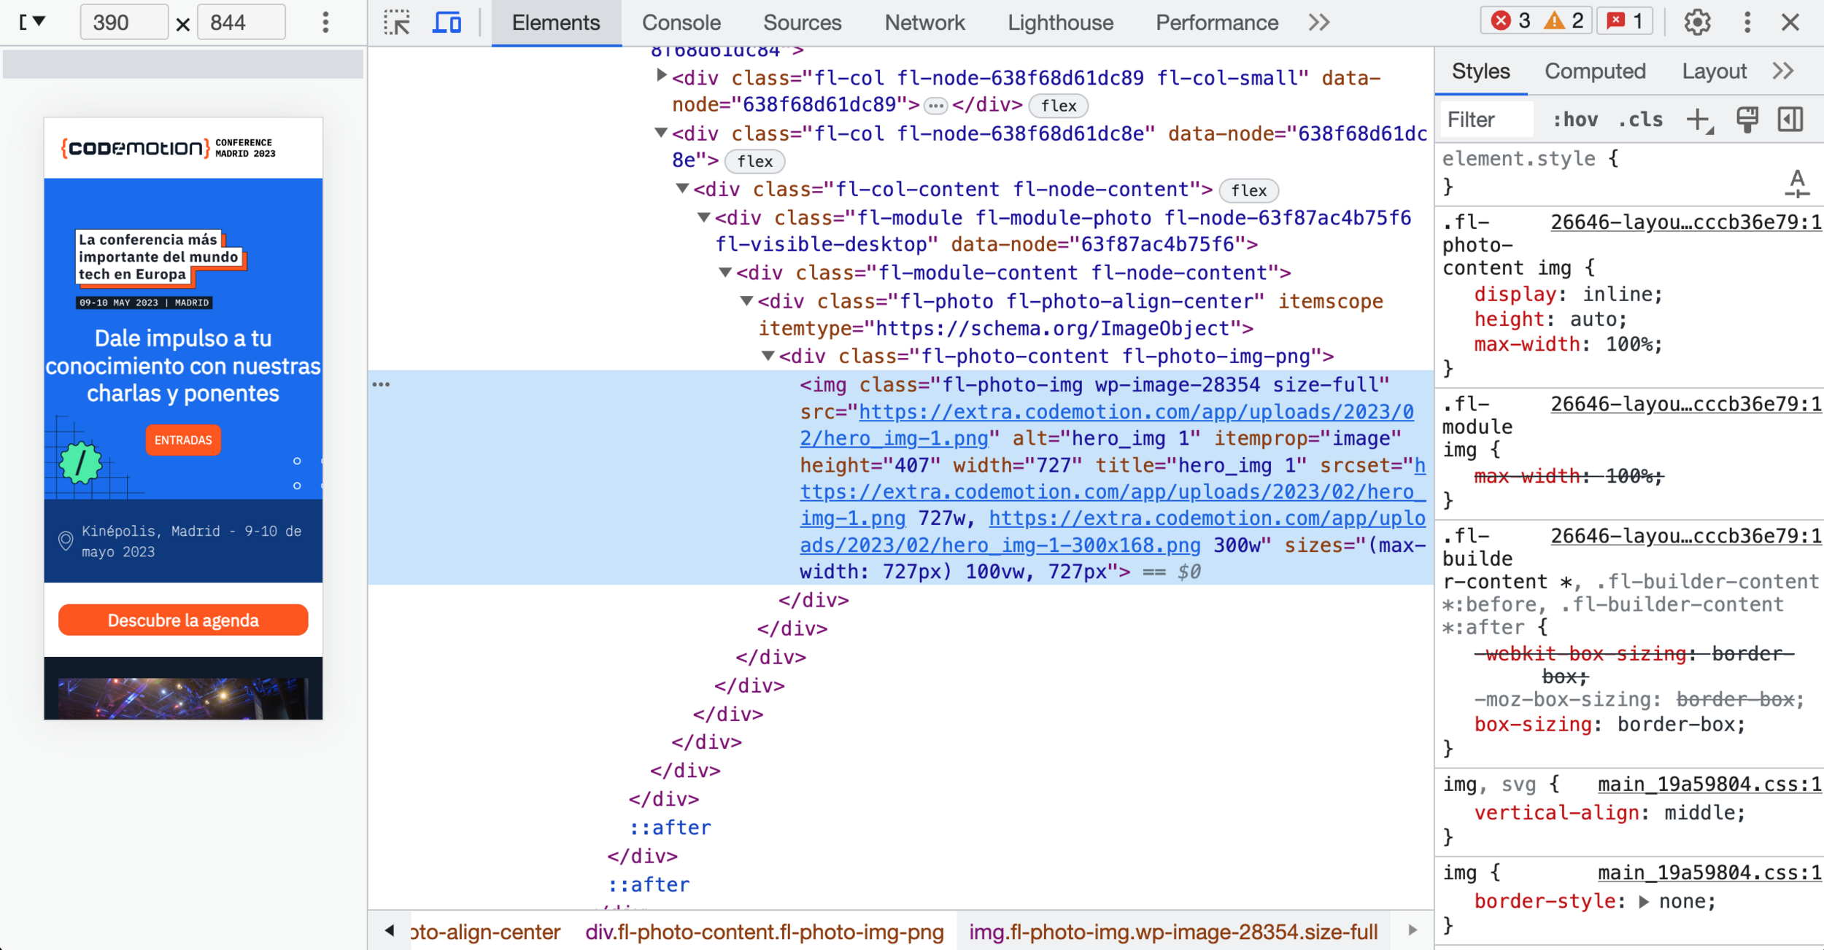Activate the inspect element picker icon

(x=397, y=23)
